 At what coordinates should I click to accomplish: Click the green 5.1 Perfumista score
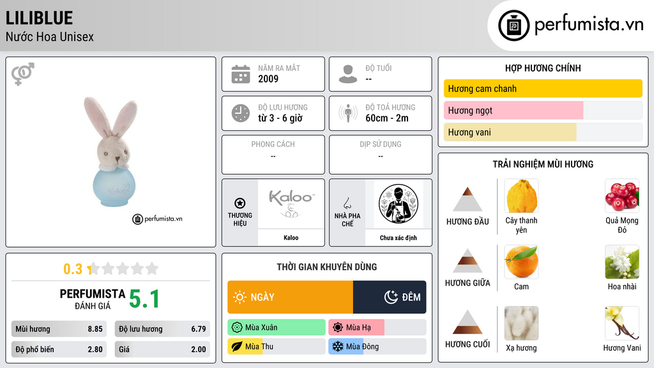tap(144, 299)
